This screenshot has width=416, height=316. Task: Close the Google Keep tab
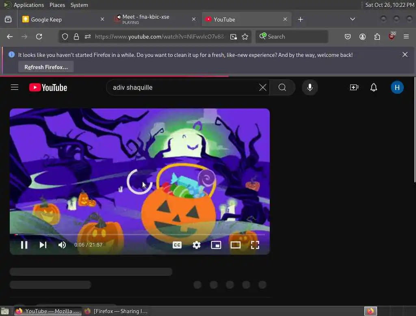tap(102, 19)
